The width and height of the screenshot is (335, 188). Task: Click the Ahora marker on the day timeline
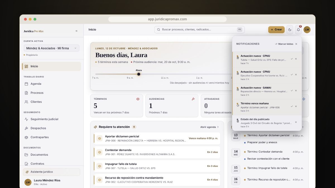[x=139, y=74]
